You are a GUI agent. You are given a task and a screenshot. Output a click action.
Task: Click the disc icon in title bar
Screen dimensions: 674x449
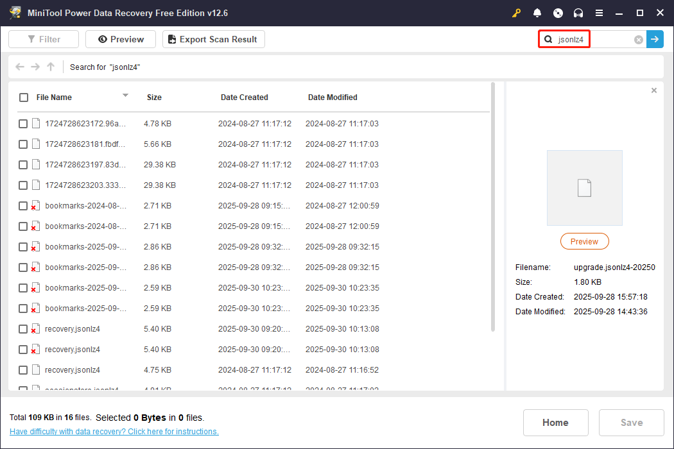[x=558, y=13]
